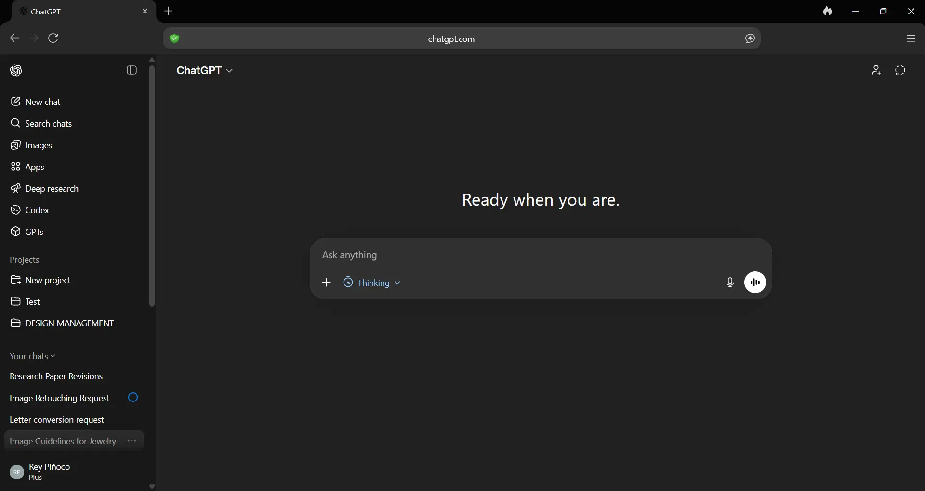Click the microphone dictate icon
This screenshot has height=491, width=925.
point(730,283)
